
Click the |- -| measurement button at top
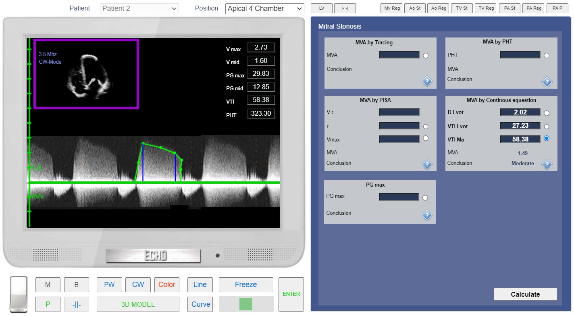point(345,8)
